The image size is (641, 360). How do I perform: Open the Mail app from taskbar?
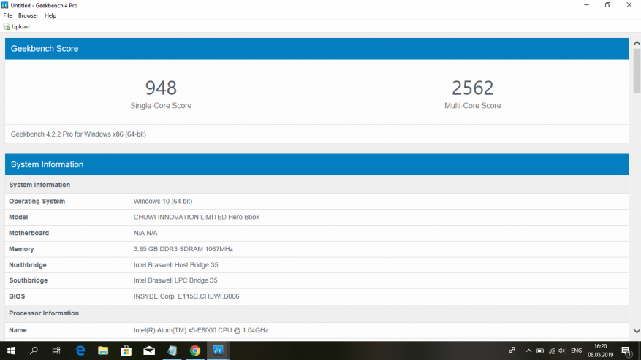149,351
